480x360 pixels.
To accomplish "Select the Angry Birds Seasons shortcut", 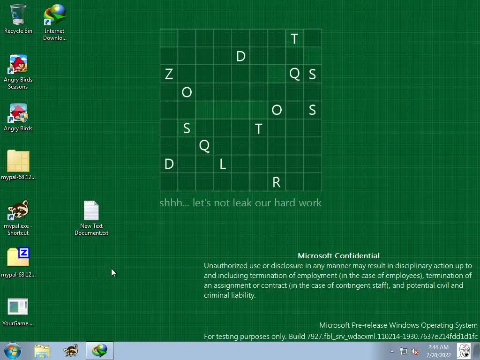I will click(x=18, y=72).
